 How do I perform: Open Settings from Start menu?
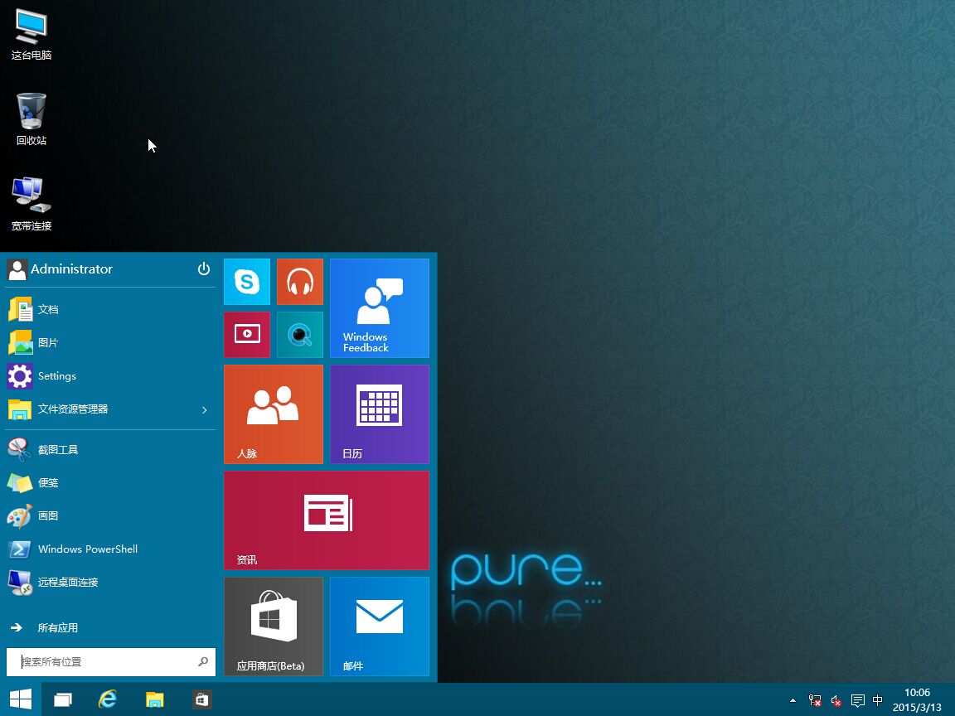(x=56, y=376)
